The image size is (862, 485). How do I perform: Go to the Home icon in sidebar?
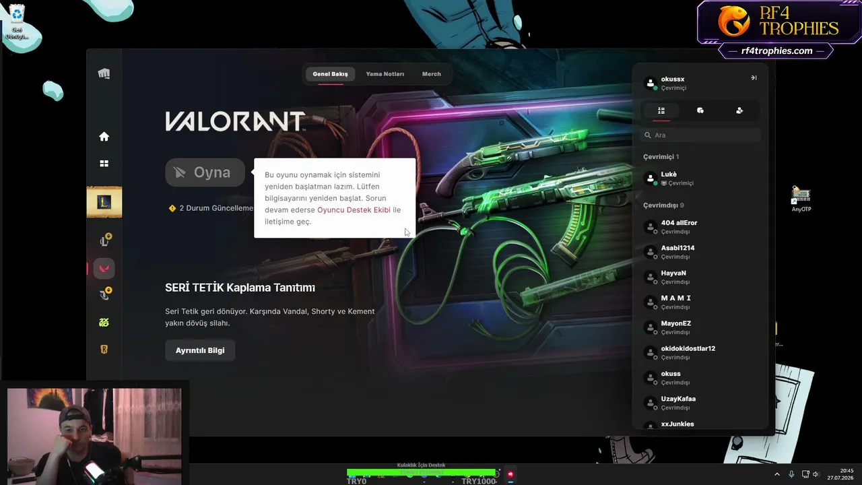tap(104, 137)
